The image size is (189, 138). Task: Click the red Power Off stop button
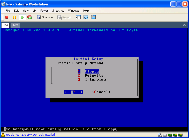point(7,17)
